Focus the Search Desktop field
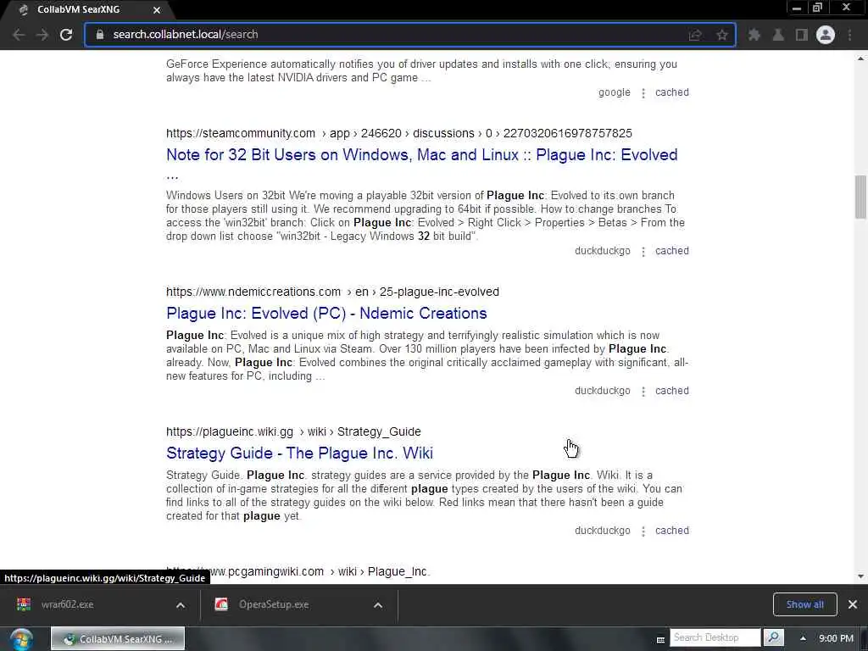The width and height of the screenshot is (868, 651). click(715, 637)
